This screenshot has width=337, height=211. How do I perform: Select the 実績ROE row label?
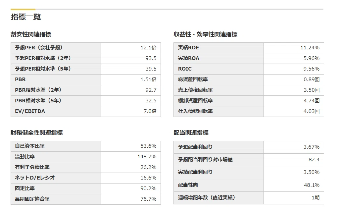pos(188,48)
